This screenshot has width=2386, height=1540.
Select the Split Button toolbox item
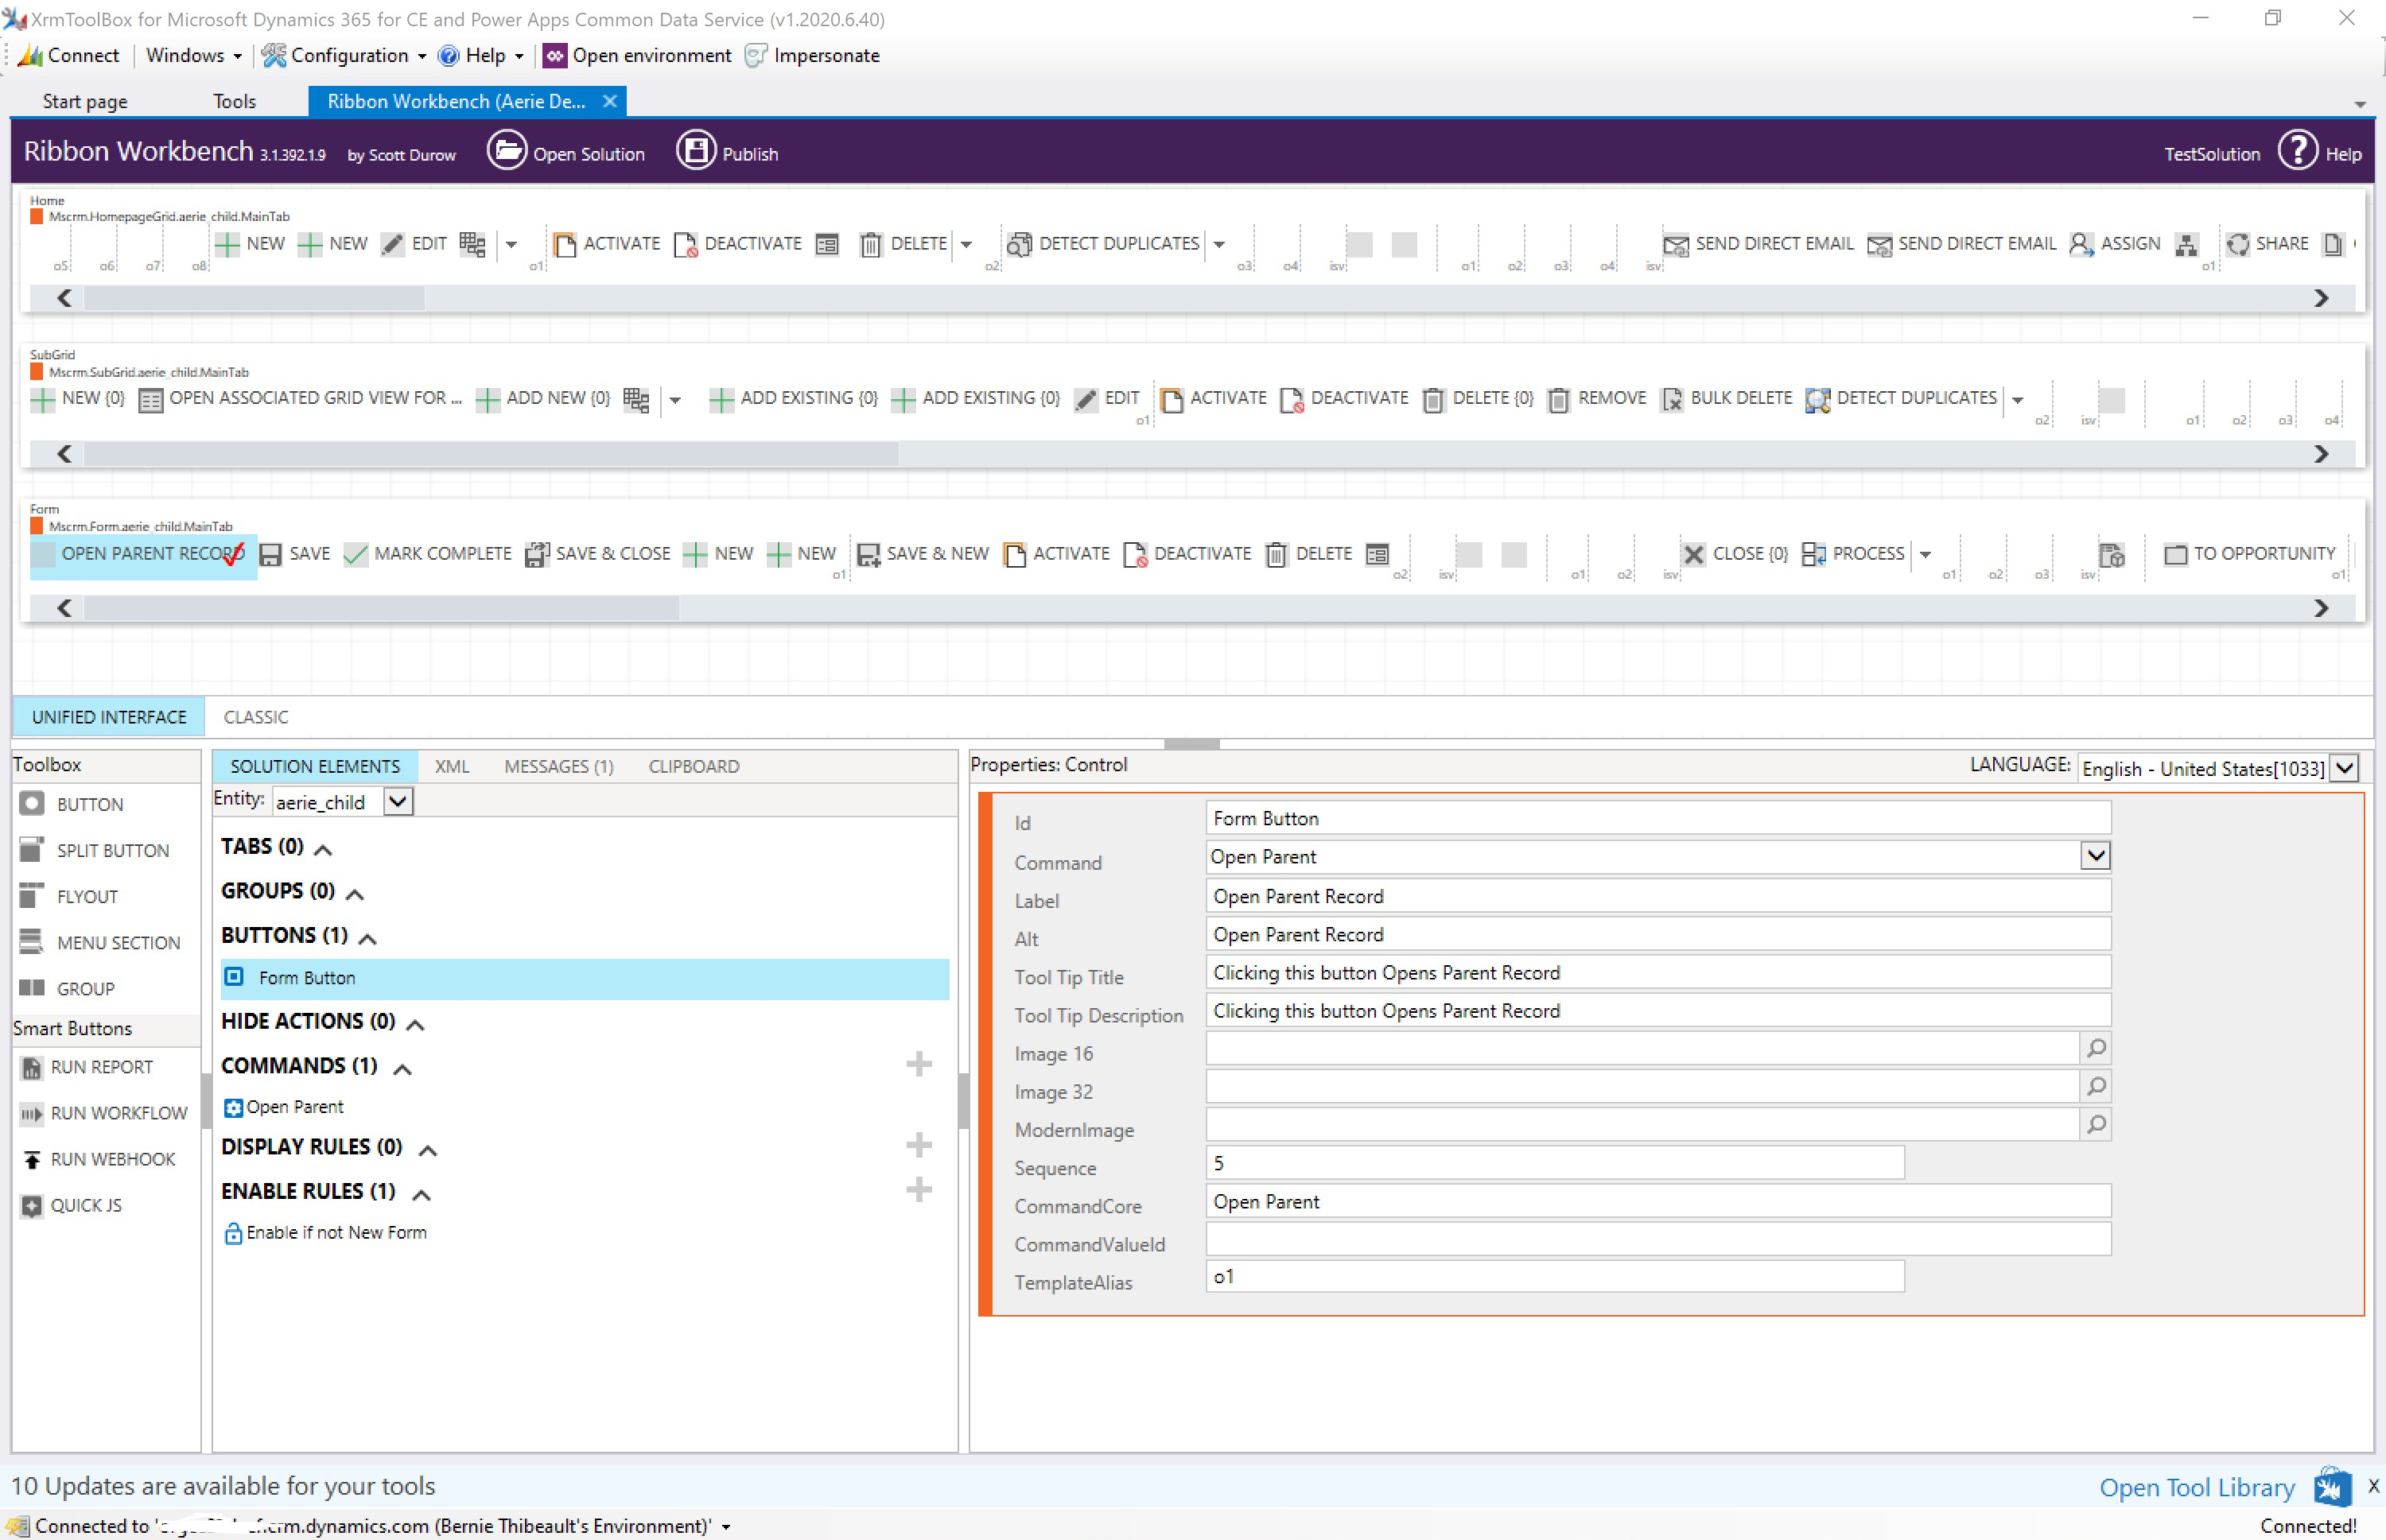click(94, 850)
